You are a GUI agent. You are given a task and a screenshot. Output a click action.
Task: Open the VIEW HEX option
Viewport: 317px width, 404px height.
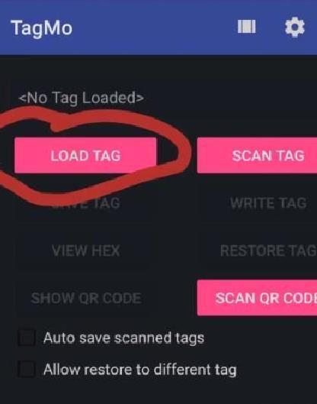85,250
